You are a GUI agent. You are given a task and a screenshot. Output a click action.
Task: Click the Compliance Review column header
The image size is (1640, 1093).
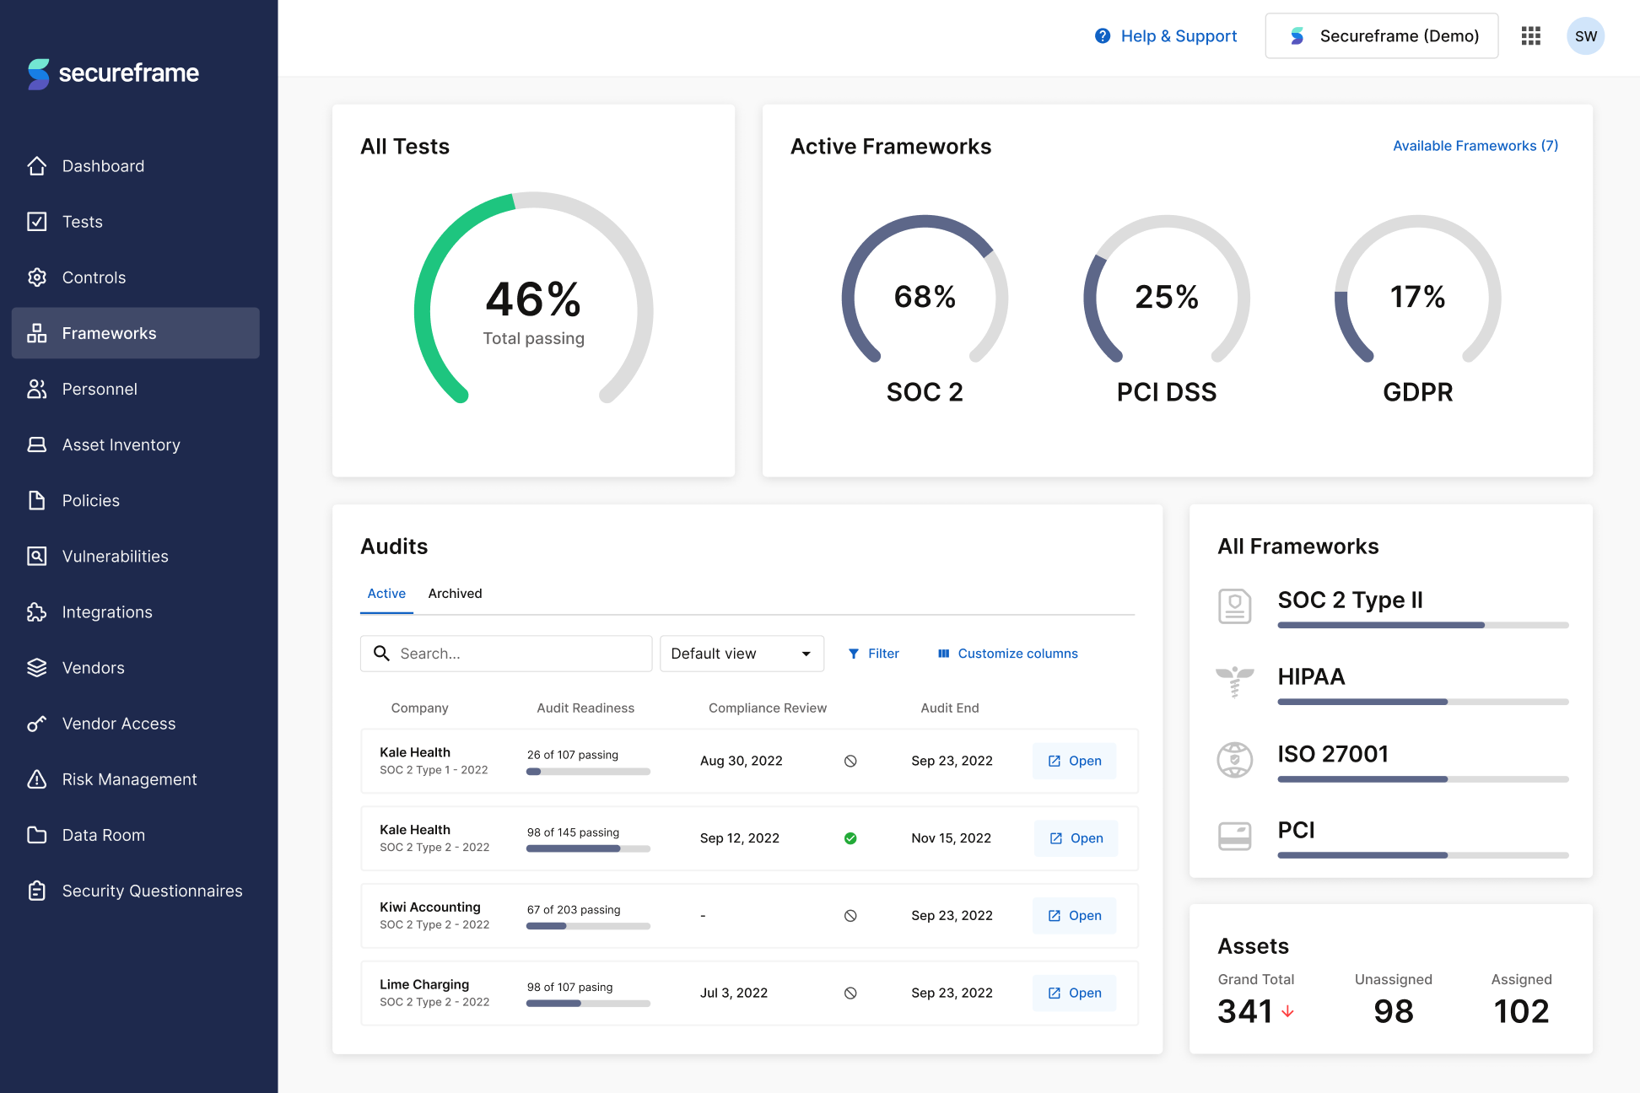pyautogui.click(x=768, y=708)
